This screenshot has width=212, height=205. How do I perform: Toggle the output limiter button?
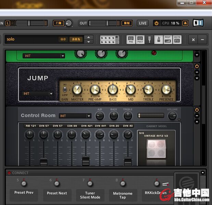point(127,23)
